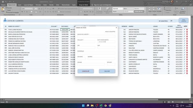Switch to the Dados ribbon tab
Viewport: 193px width, 108px height.
(45, 5)
